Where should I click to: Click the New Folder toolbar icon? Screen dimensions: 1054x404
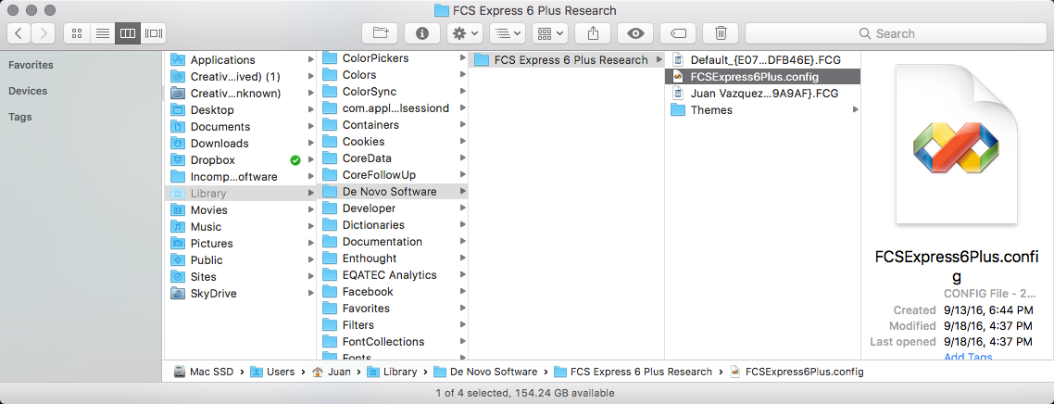380,33
